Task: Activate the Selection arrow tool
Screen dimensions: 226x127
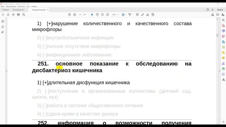Action: (x=92, y=14)
